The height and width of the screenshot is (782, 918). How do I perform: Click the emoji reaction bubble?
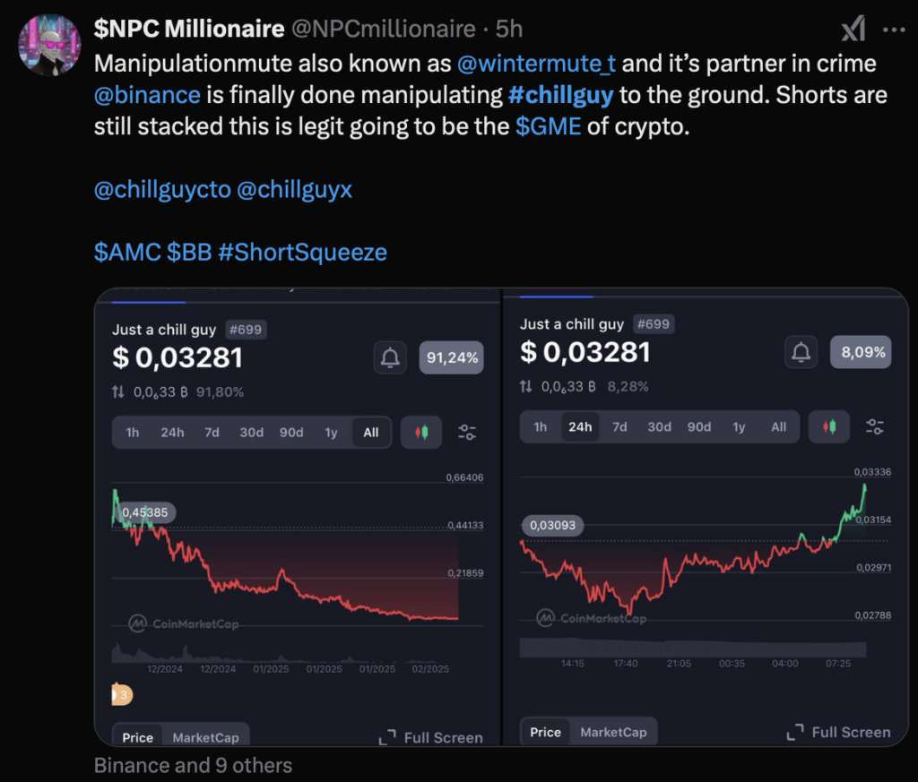coord(121,694)
